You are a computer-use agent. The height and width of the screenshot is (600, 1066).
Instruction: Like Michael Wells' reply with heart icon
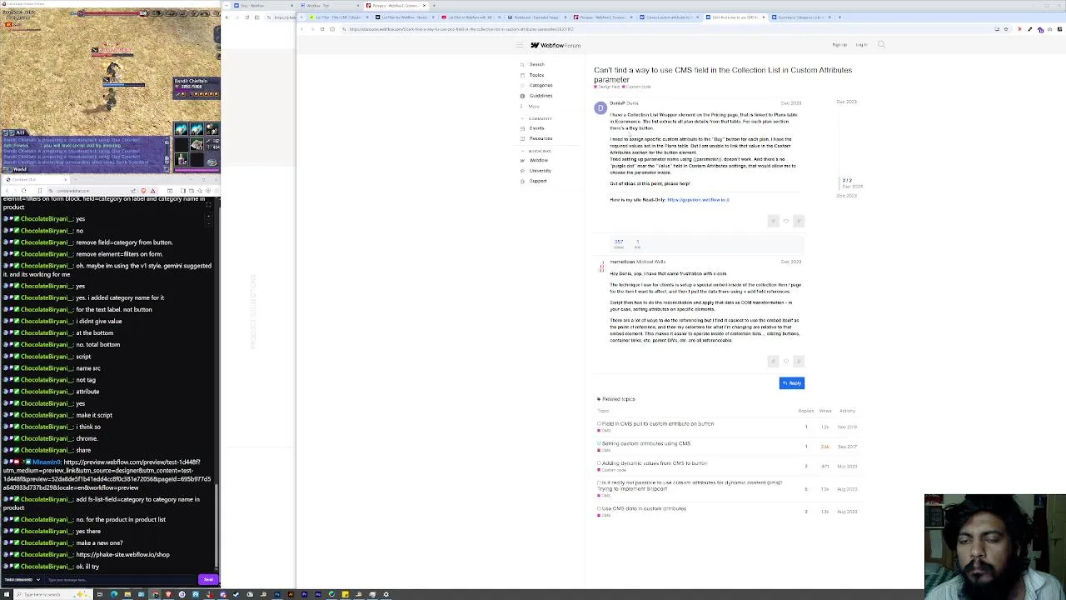(785, 361)
